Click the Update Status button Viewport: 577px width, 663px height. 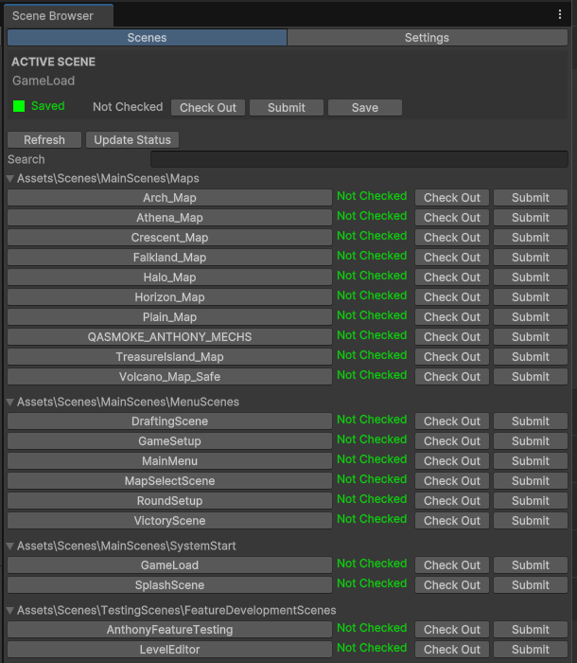coord(132,140)
